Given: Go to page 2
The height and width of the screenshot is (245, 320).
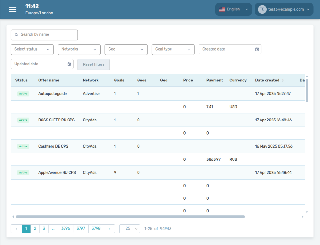Looking at the screenshot, I should (x=35, y=229).
